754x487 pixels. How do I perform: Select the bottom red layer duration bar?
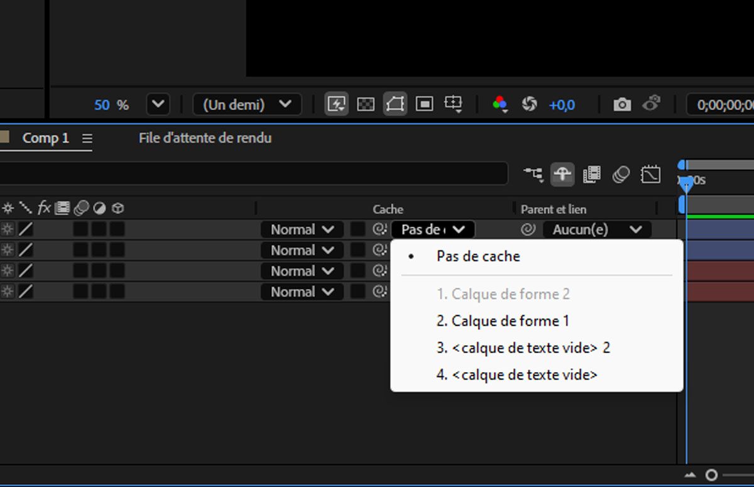coord(721,292)
